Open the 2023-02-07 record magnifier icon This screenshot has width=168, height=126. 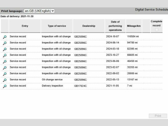pyautogui.click(x=5, y=68)
